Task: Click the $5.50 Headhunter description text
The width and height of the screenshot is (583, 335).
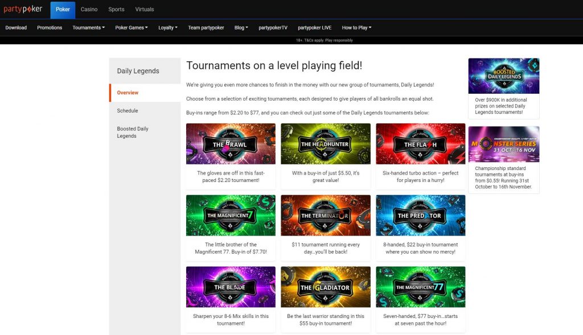Action: [325, 176]
